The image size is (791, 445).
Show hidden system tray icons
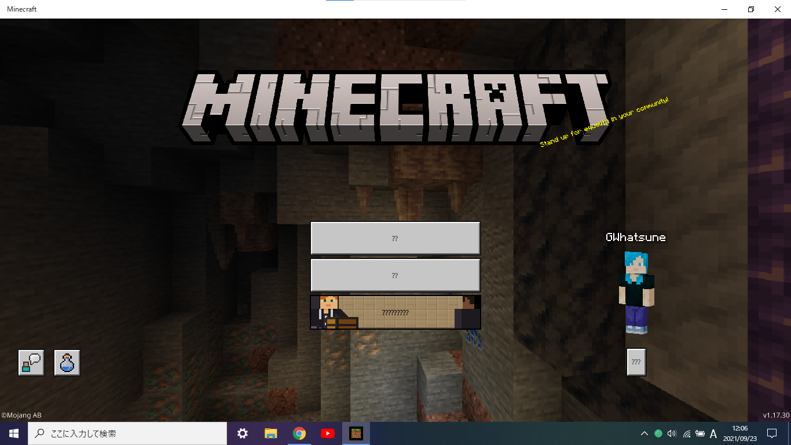[644, 433]
